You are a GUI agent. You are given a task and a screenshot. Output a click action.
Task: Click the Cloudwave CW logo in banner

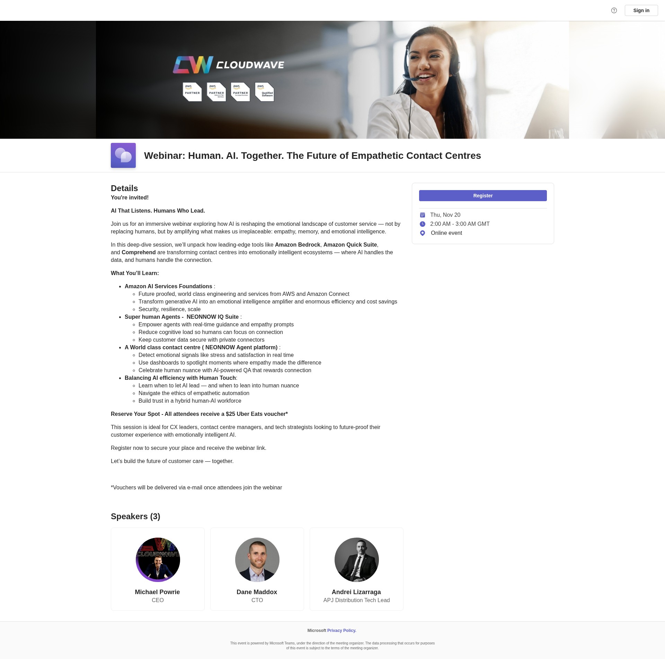(228, 65)
